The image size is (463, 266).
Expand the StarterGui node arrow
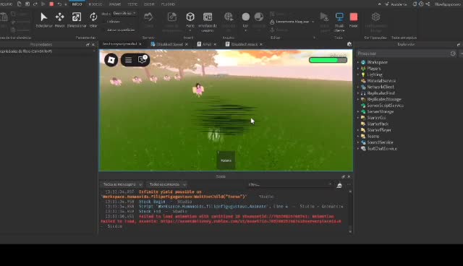coord(358,118)
